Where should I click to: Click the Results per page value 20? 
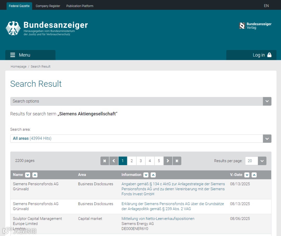tap(251, 161)
